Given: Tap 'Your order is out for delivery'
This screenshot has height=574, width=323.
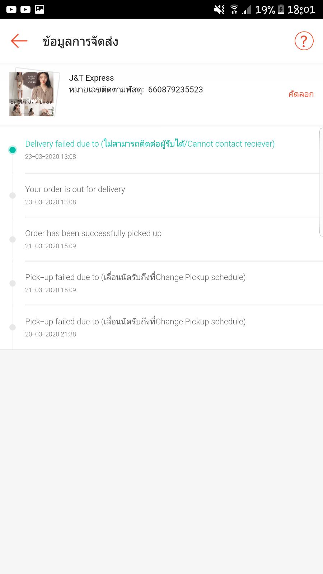Looking at the screenshot, I should point(75,189).
